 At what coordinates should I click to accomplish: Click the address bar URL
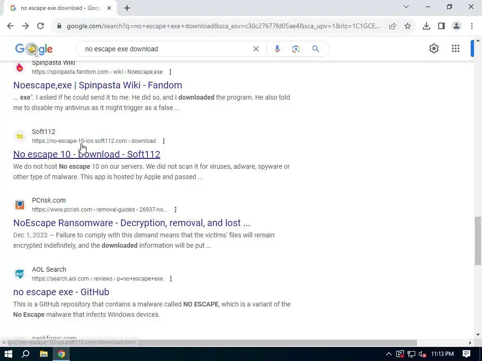[x=223, y=26]
